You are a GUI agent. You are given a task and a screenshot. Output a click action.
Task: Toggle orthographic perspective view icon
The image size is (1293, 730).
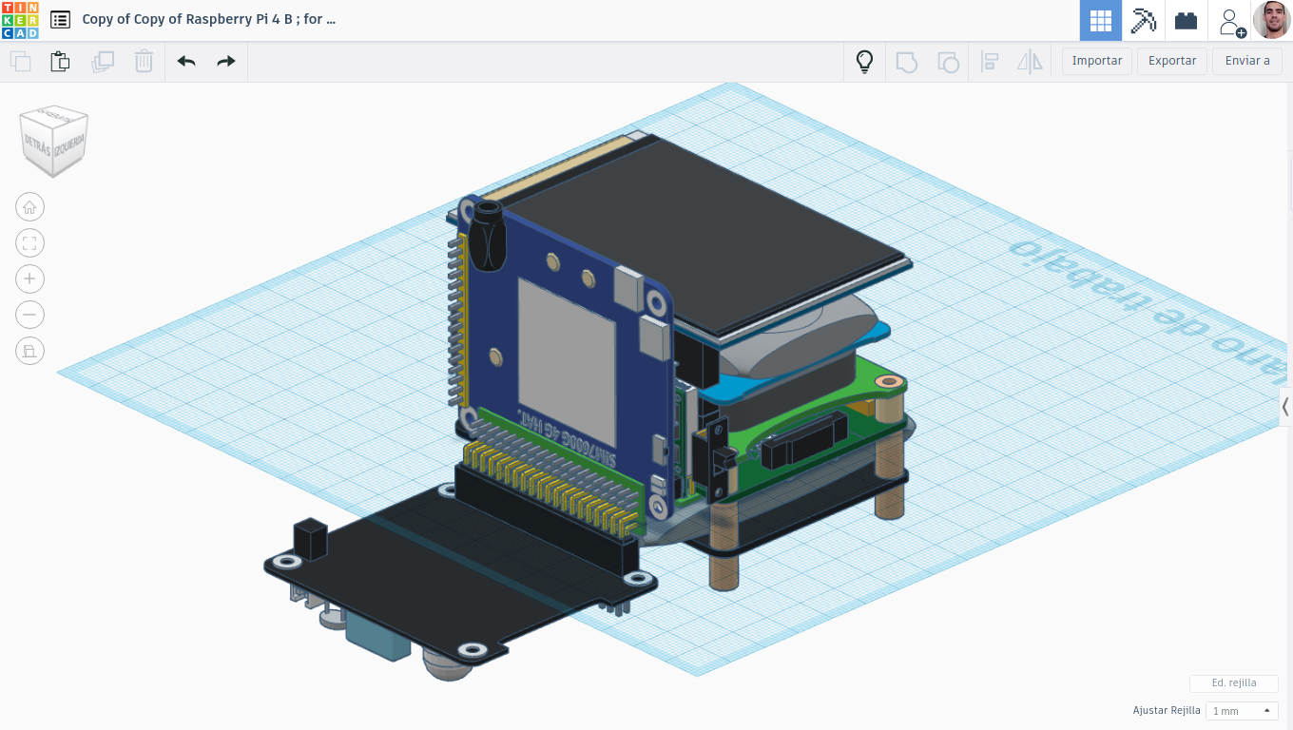pyautogui.click(x=29, y=351)
